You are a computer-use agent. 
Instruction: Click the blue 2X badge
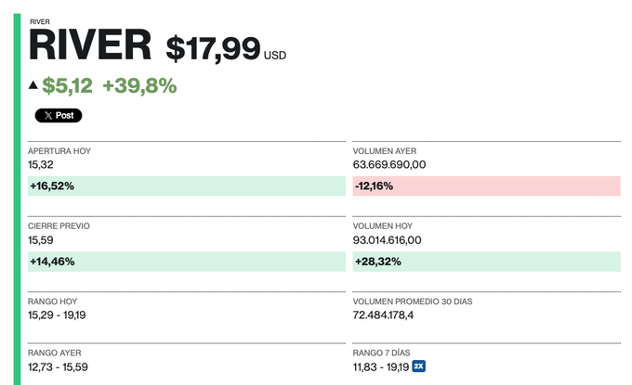(419, 366)
